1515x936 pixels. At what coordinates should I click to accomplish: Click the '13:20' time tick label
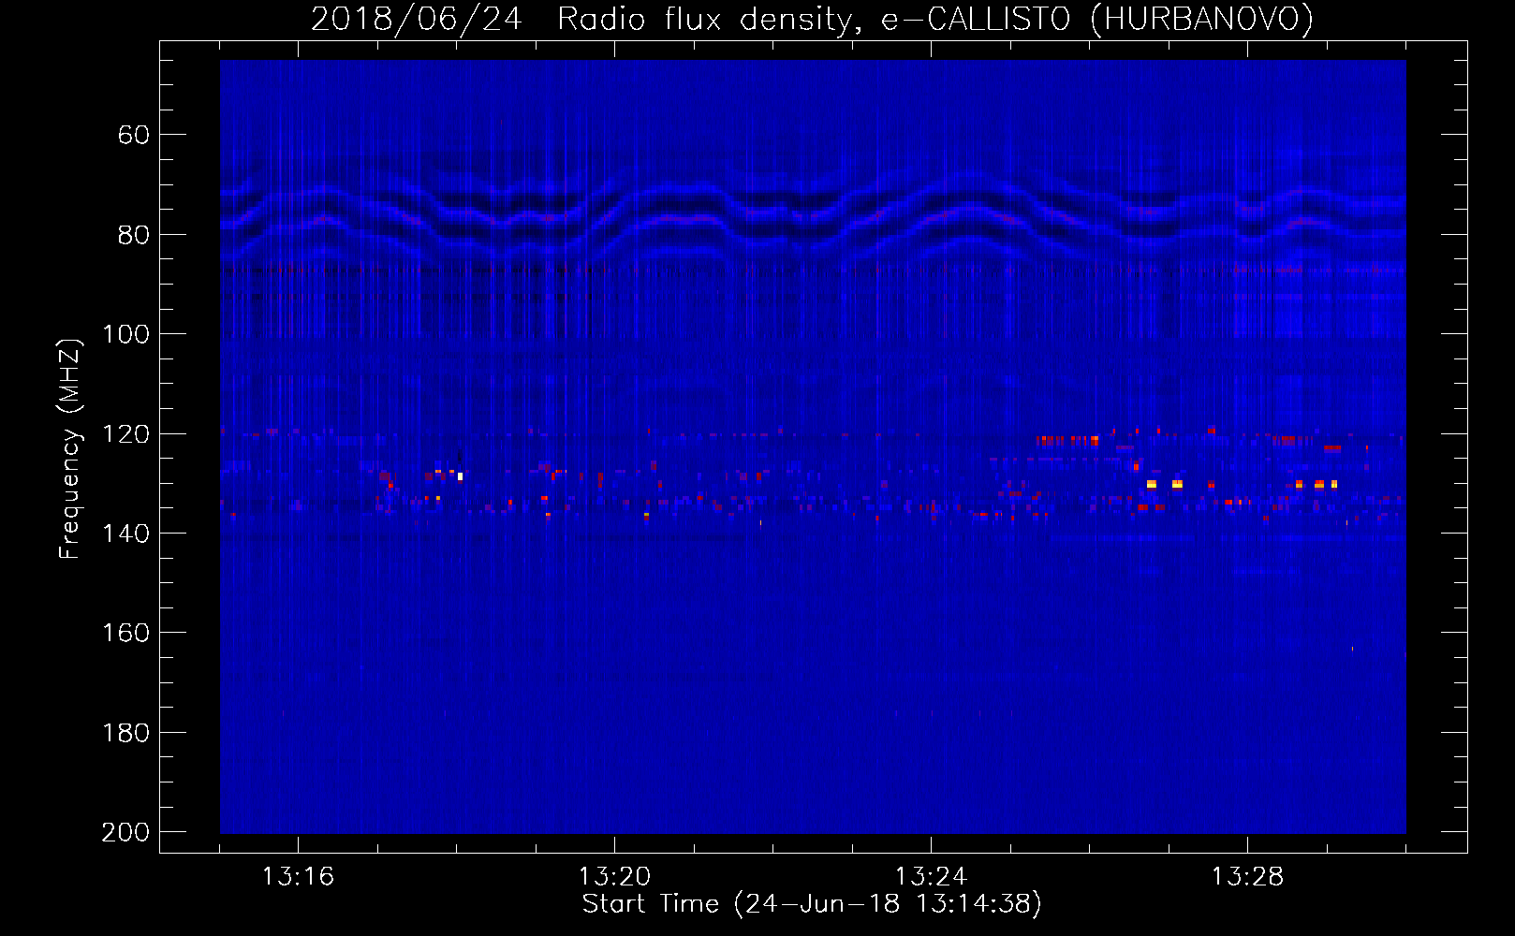[x=614, y=877]
